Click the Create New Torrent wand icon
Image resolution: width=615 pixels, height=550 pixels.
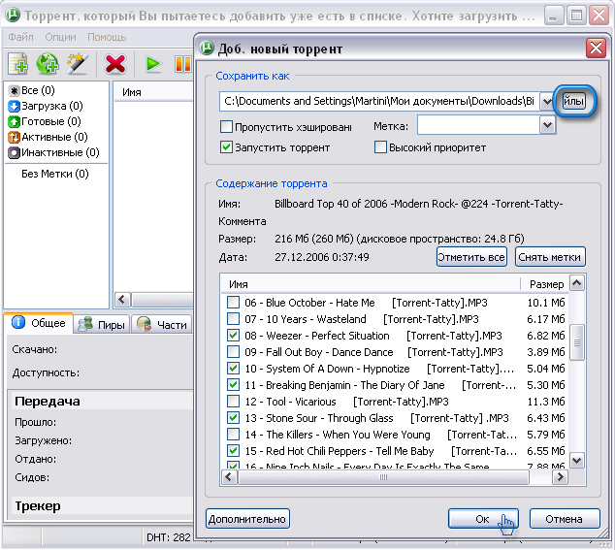click(77, 64)
